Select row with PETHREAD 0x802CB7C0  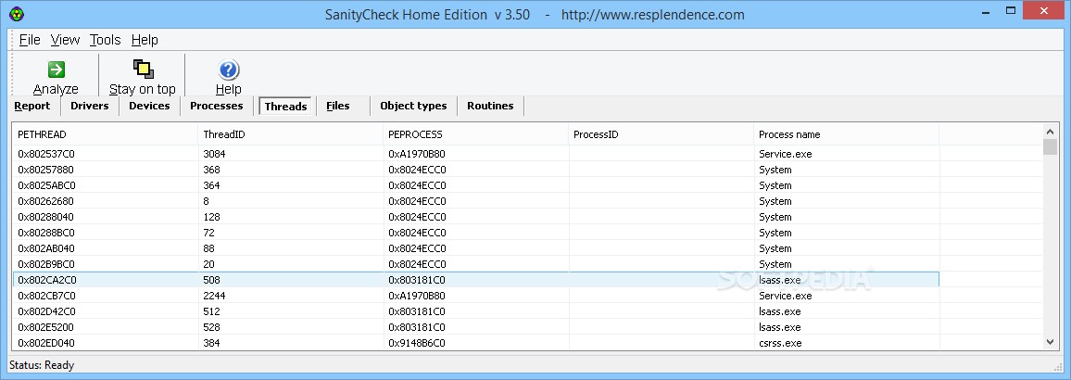(476, 296)
